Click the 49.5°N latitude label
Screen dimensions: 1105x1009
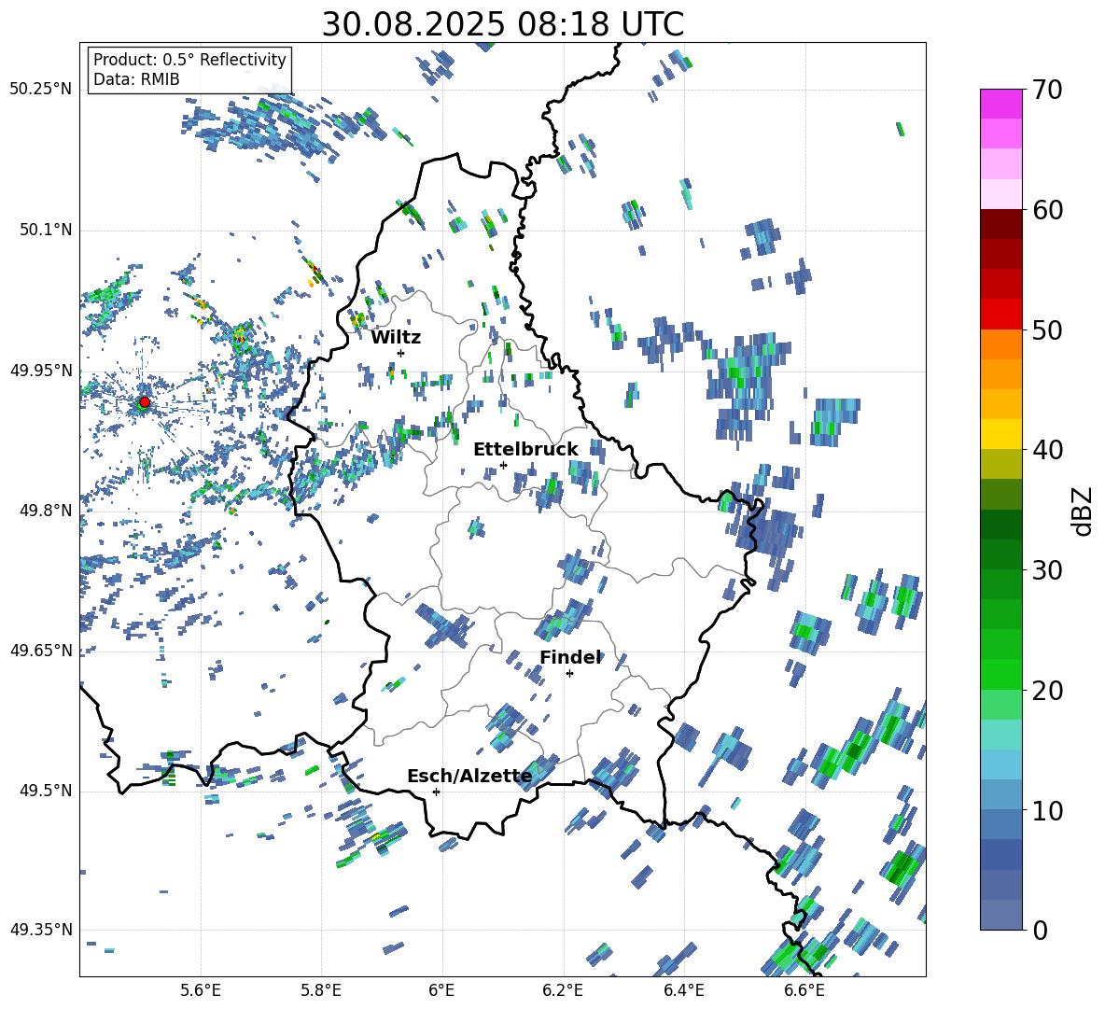tap(45, 791)
